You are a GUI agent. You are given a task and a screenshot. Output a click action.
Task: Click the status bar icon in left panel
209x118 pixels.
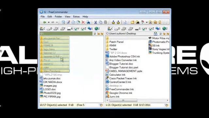101,105
